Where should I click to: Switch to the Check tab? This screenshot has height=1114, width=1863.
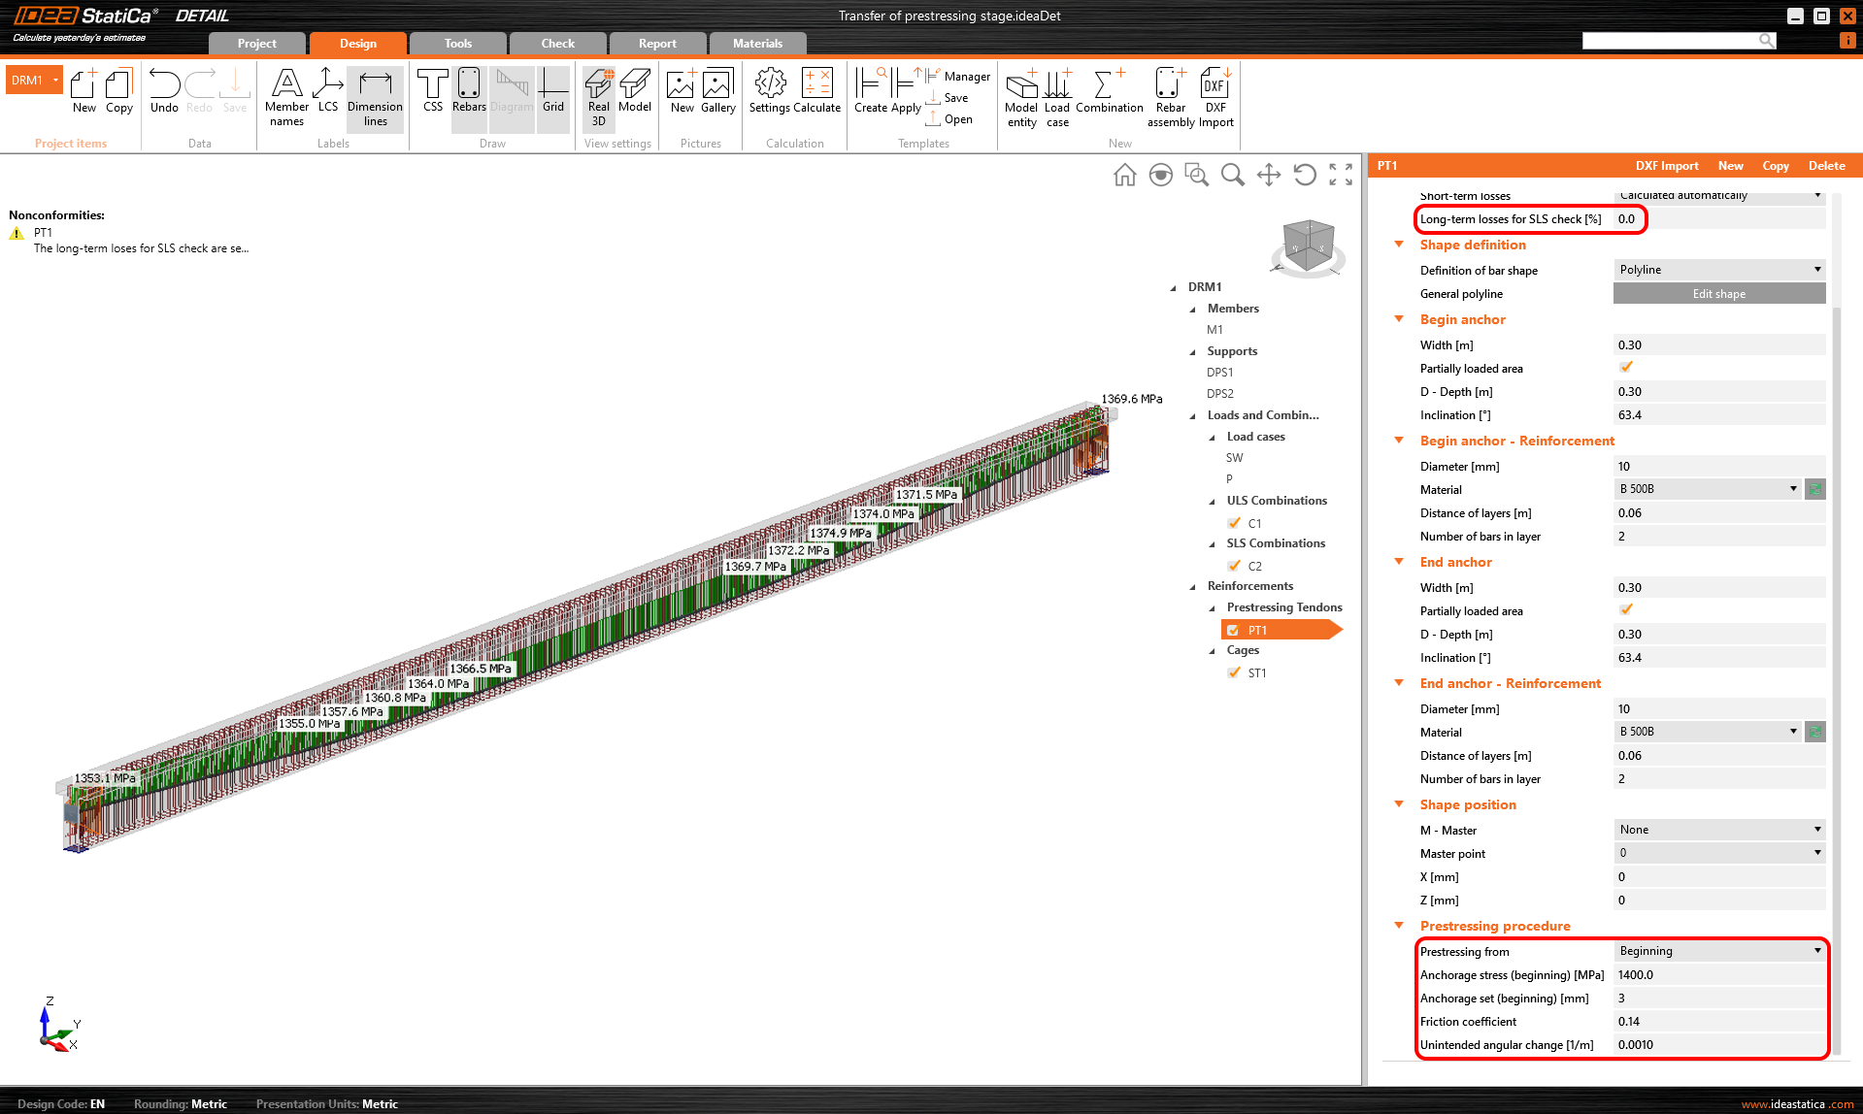point(557,44)
